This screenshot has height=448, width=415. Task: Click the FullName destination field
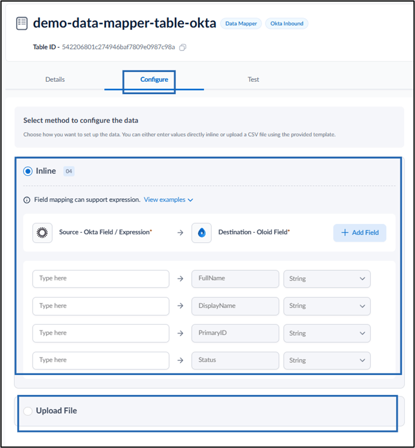(x=235, y=279)
